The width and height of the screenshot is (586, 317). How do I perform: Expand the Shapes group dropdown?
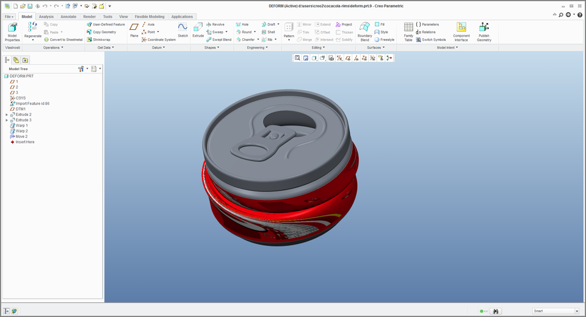(212, 48)
